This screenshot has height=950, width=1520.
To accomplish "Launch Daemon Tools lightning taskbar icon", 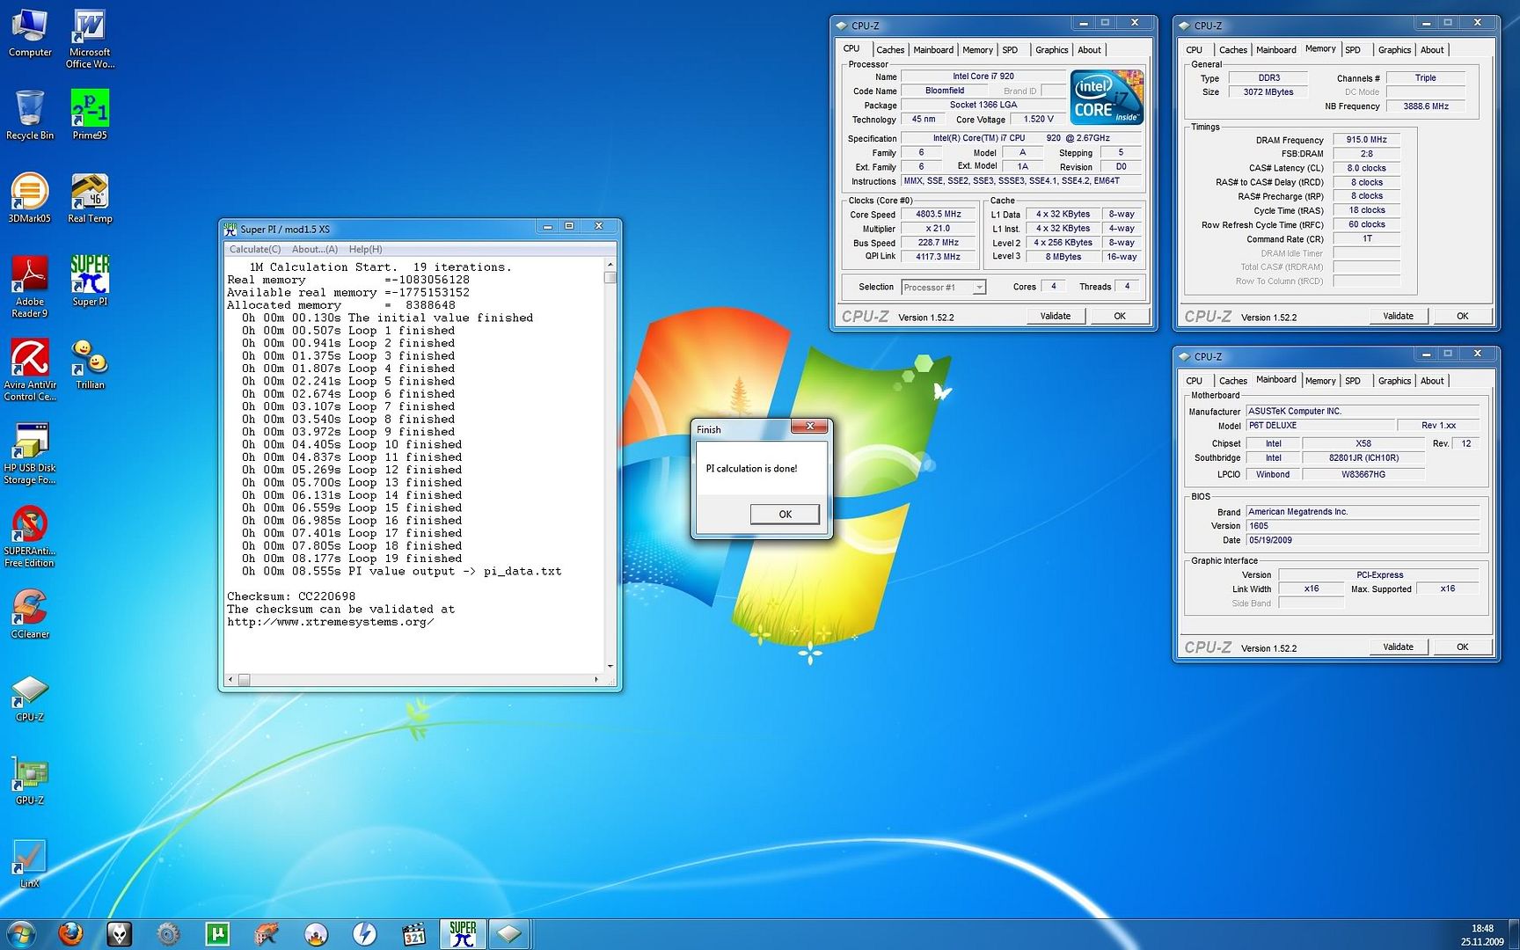I will 365,933.
